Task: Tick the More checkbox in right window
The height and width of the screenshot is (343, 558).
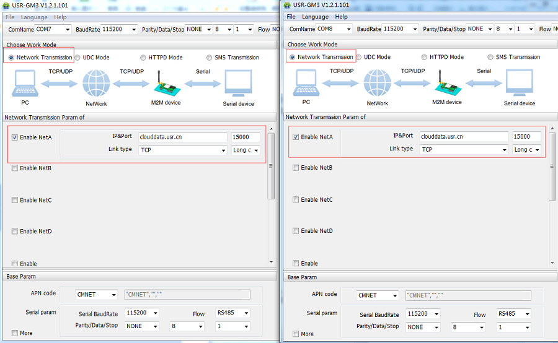Action: point(296,334)
